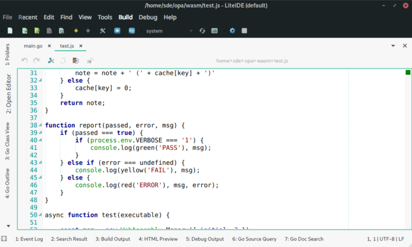Open the Welcome home page icon
412x247 pixels.
117,31
